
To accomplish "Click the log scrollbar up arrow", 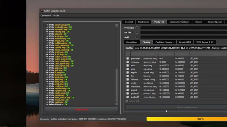I will tap(117, 25).
